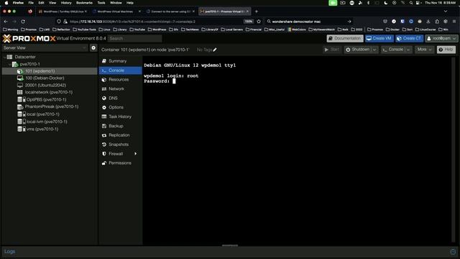Collapse the pve7010-1 node expander

[x=9, y=64]
